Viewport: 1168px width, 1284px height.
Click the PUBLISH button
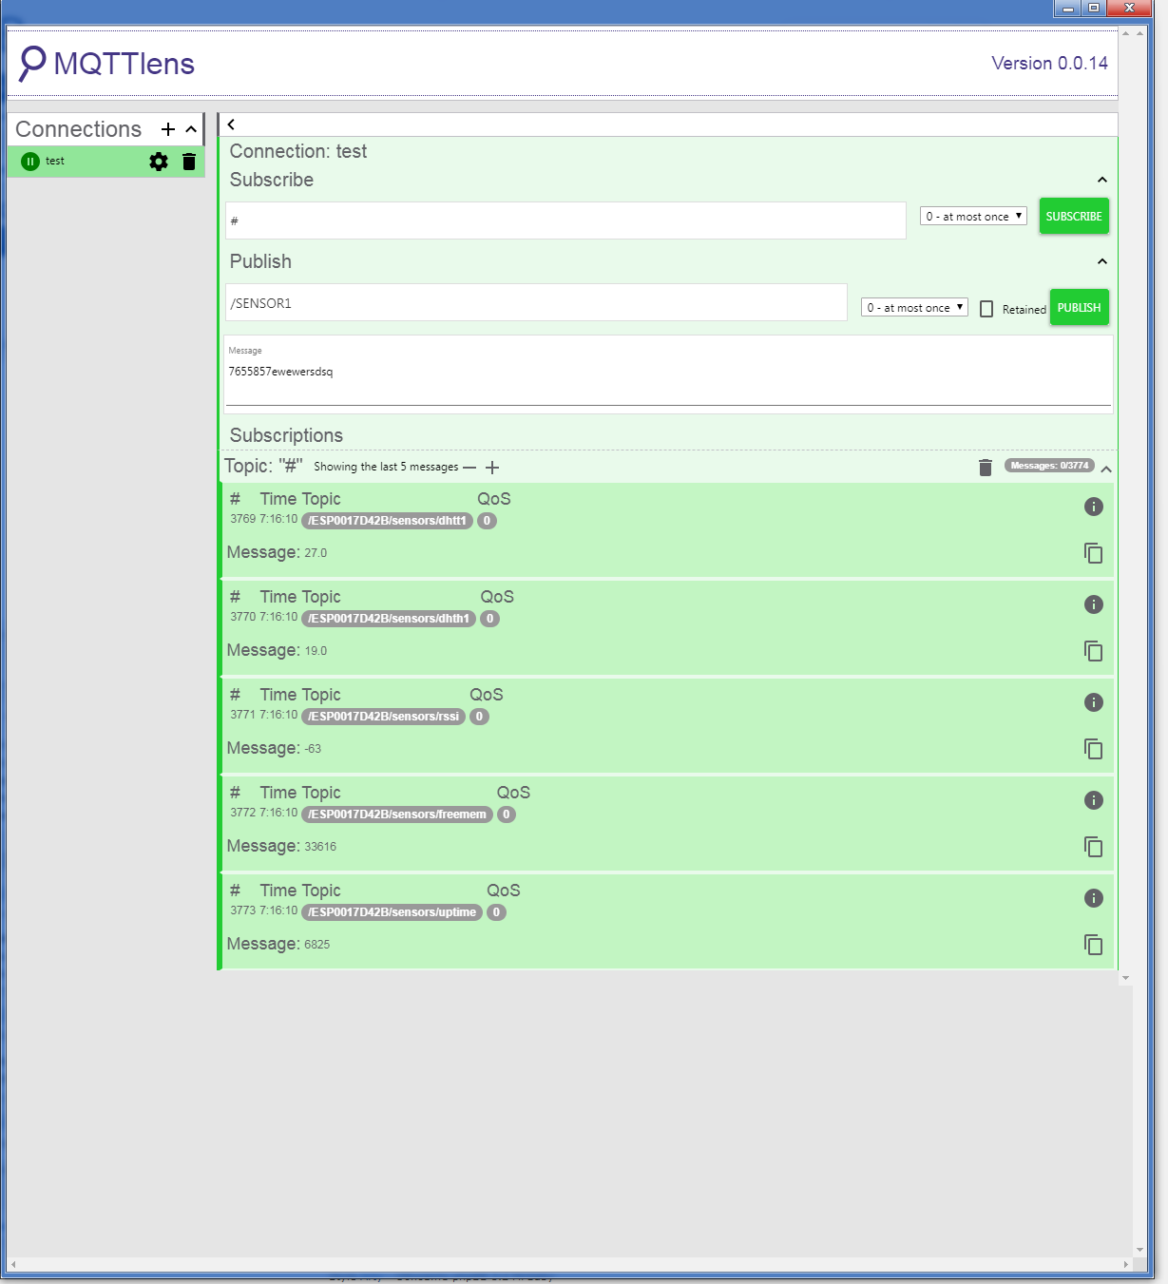pos(1080,308)
